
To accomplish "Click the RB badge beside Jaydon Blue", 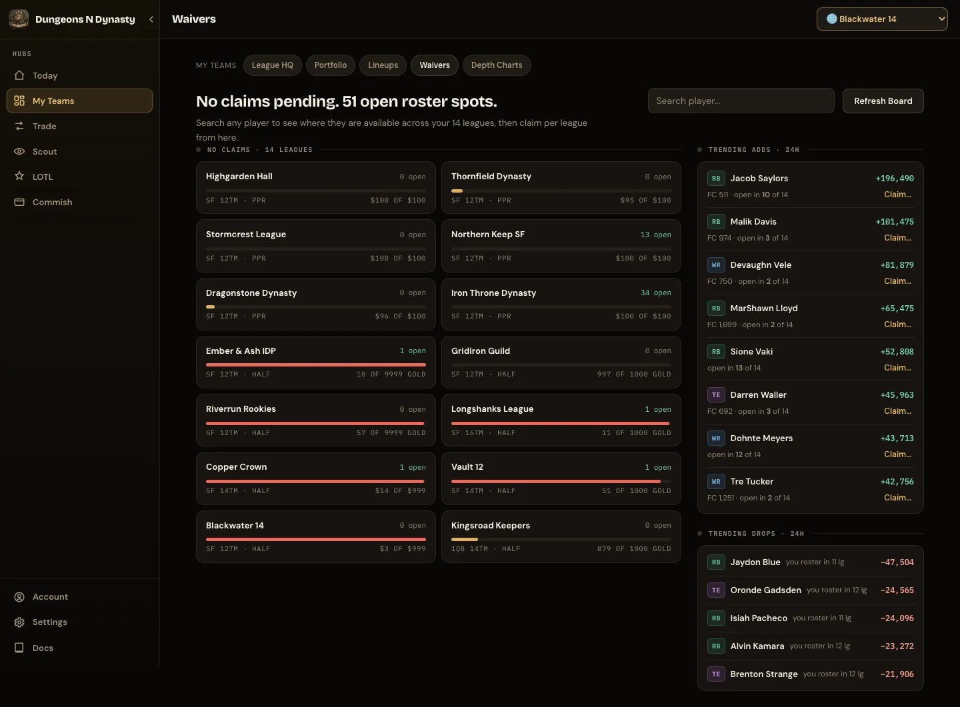I will [716, 562].
